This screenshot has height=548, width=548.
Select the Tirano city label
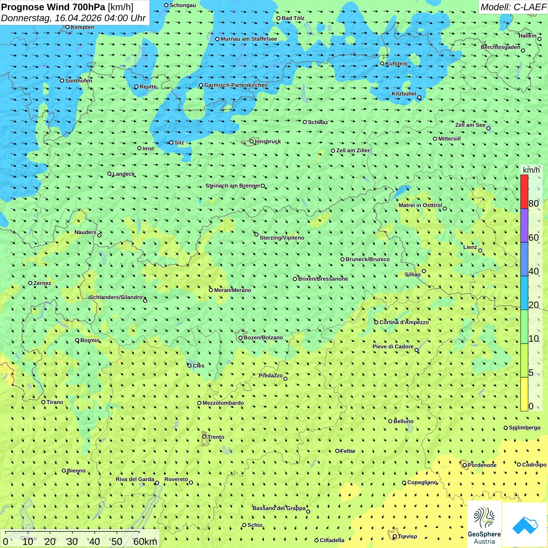coord(55,402)
